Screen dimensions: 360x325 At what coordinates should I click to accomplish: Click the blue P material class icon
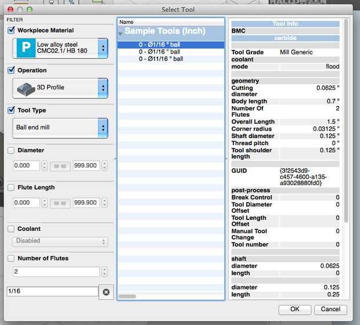[26, 48]
